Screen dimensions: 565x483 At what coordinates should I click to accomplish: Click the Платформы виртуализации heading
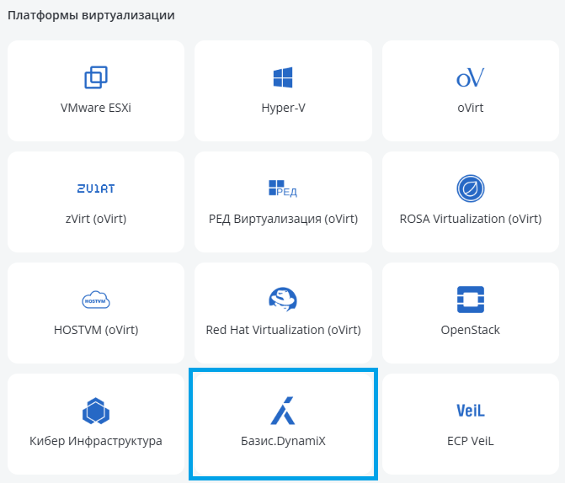pyautogui.click(x=91, y=15)
